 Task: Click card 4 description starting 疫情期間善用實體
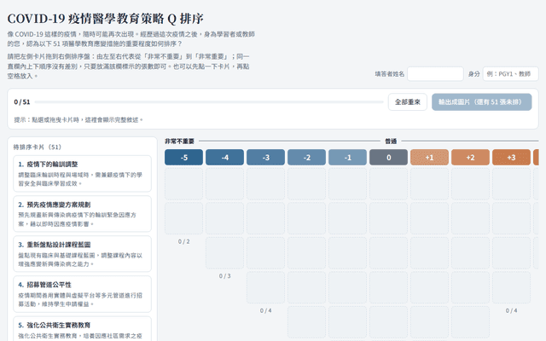coord(80,299)
